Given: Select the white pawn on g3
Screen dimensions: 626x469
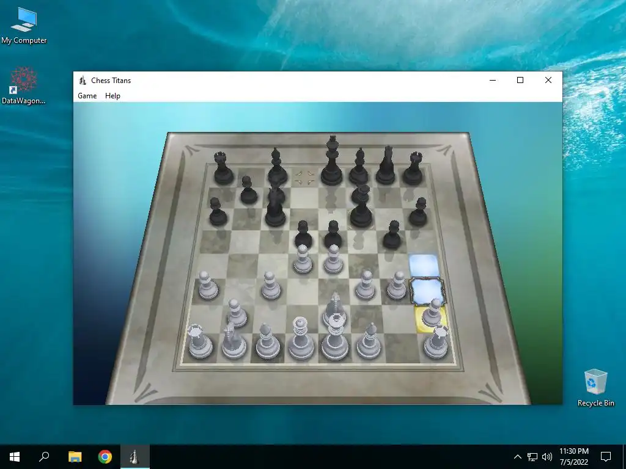Looking at the screenshot, I should tap(396, 286).
